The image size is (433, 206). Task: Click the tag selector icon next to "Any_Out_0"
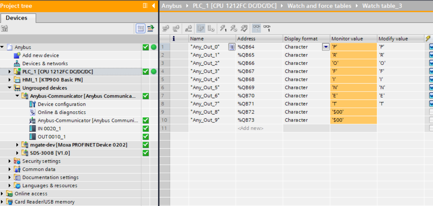coord(231,47)
